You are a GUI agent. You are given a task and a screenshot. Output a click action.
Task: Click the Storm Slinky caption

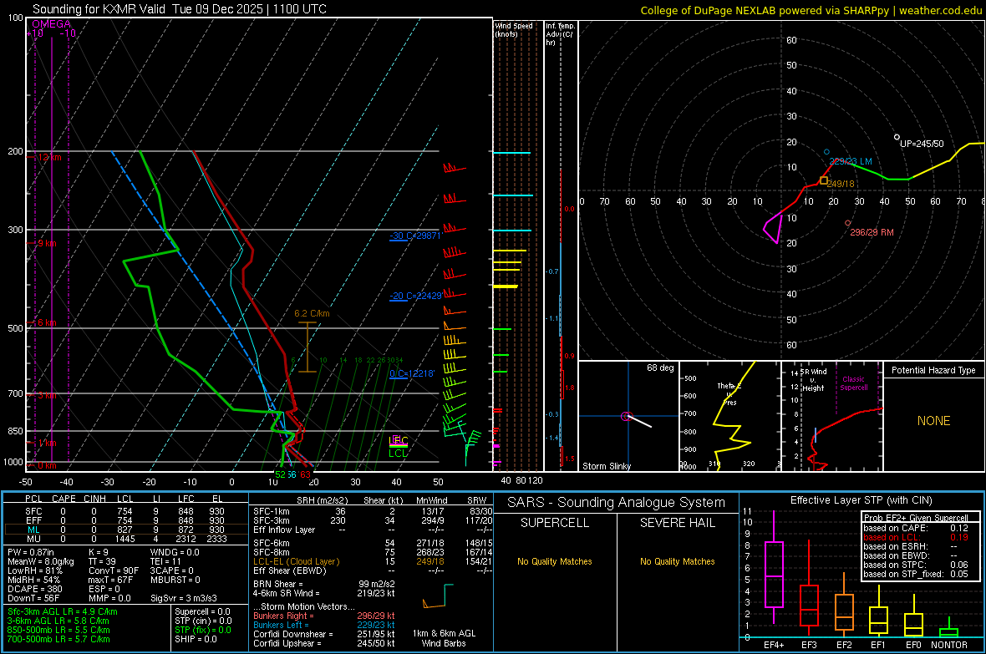coord(606,466)
